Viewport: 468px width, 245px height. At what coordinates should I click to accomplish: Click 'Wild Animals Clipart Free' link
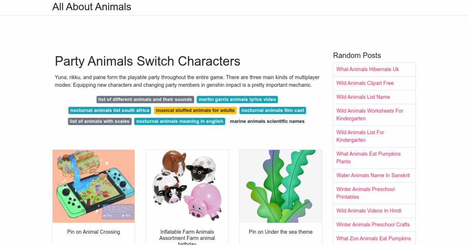[x=365, y=83]
